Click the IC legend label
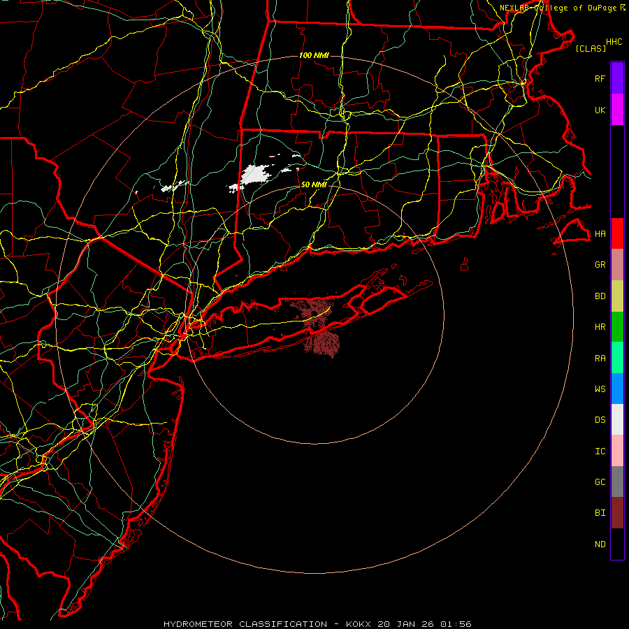The height and width of the screenshot is (629, 629). point(600,451)
